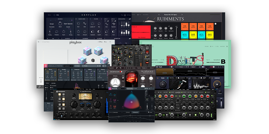Click the TRASH knob in the Trash plugin
Screen dimensions: 269x134
coord(162,84)
